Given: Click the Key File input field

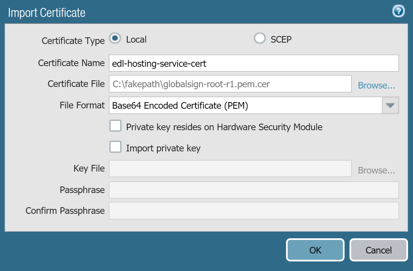Looking at the screenshot, I should (230, 169).
